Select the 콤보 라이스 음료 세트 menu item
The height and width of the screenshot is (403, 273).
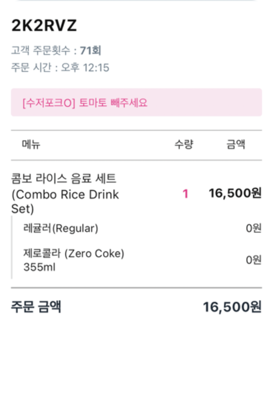[64, 194]
